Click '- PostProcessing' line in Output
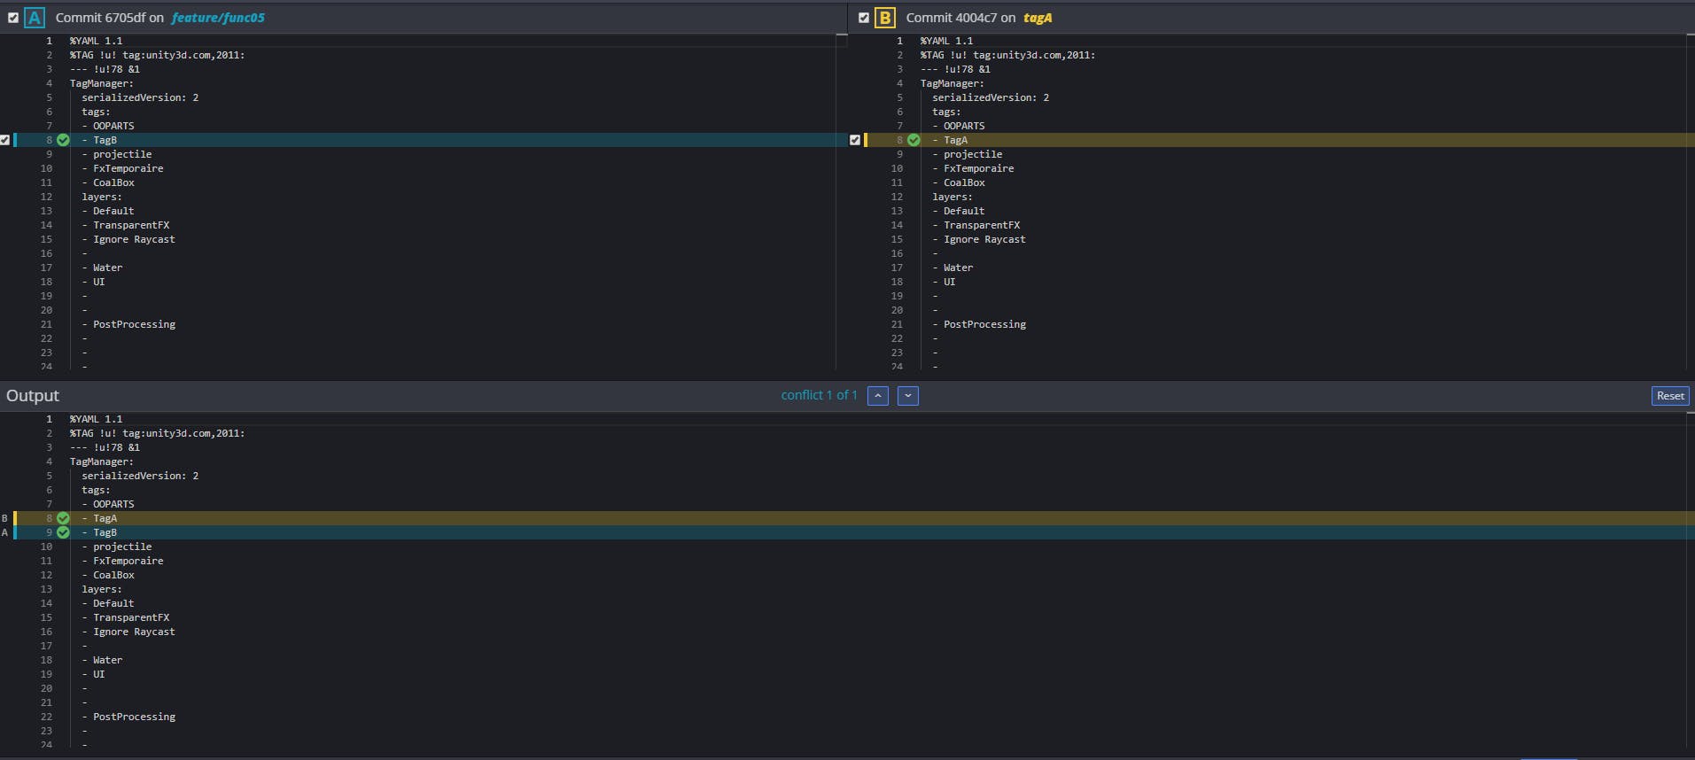1695x760 pixels. coord(128,717)
